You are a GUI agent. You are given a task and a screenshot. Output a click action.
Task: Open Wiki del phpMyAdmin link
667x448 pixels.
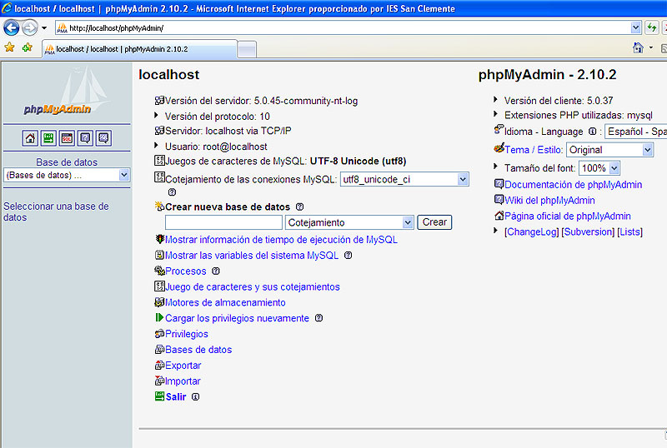[x=549, y=200]
